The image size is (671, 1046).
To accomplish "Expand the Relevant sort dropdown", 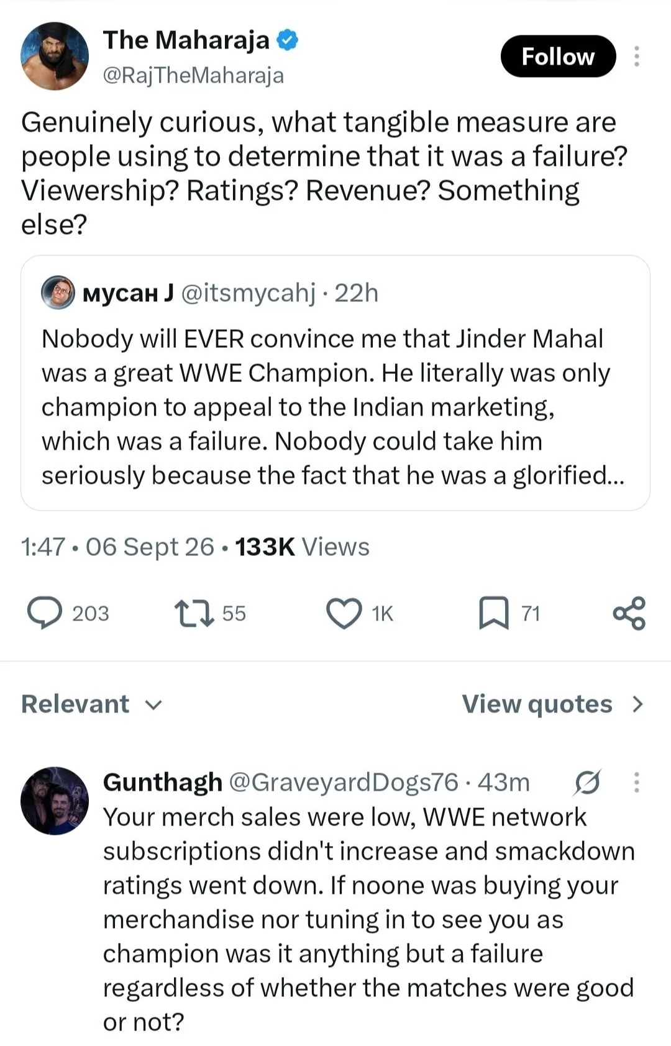I will [91, 704].
